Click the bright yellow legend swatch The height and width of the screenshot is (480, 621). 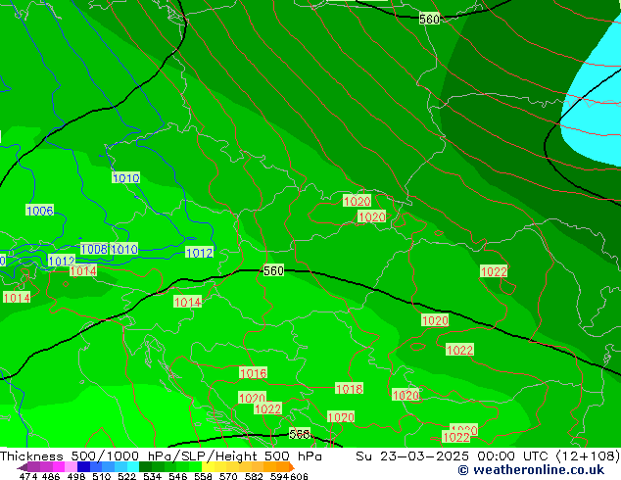tap(208, 466)
